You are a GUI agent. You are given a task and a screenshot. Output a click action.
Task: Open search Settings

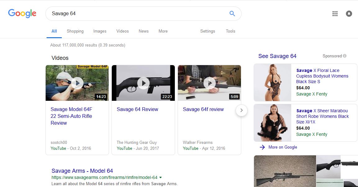pos(207,31)
